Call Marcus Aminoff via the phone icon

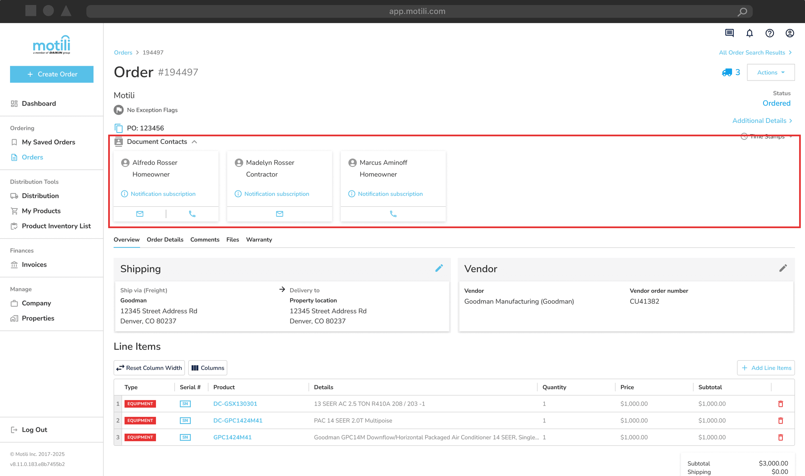[393, 214]
